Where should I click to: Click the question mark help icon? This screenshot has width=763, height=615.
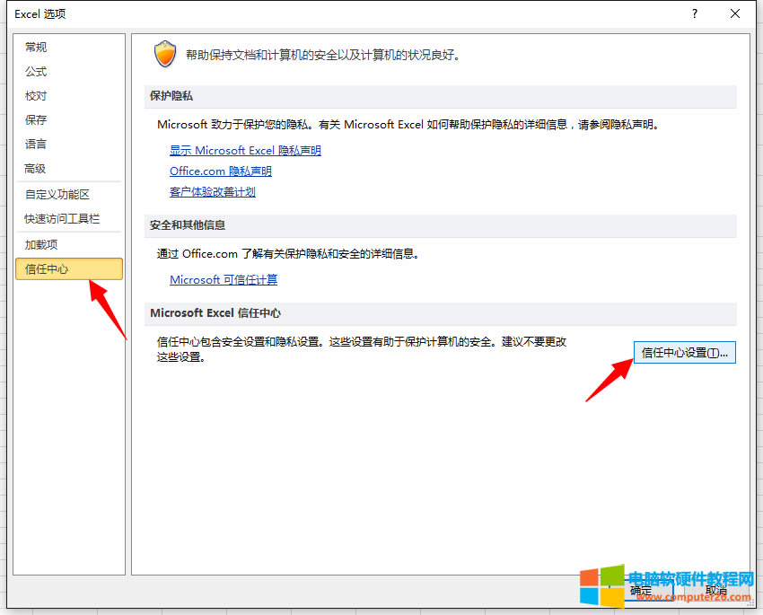(x=695, y=13)
